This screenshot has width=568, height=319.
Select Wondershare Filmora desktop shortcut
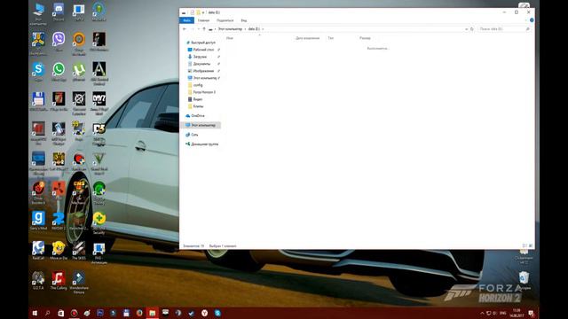[x=79, y=282]
